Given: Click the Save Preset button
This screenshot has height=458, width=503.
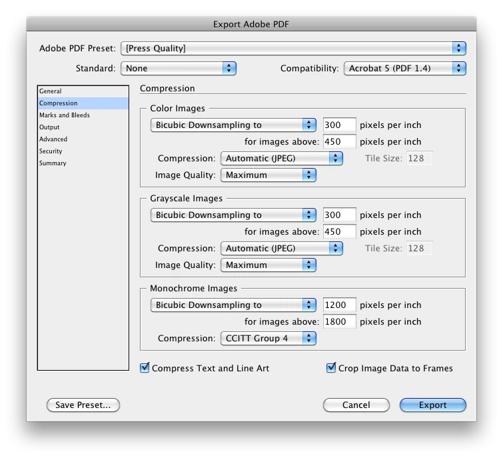Looking at the screenshot, I should click(x=83, y=405).
